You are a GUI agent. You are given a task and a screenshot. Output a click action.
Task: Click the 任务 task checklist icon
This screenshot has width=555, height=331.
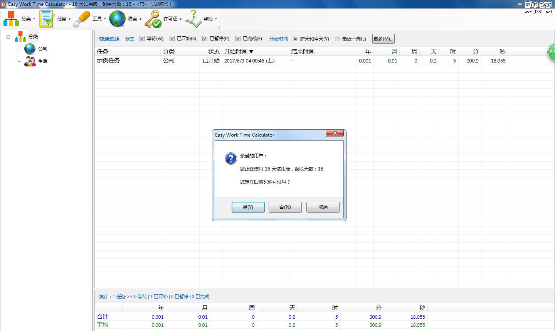47,19
